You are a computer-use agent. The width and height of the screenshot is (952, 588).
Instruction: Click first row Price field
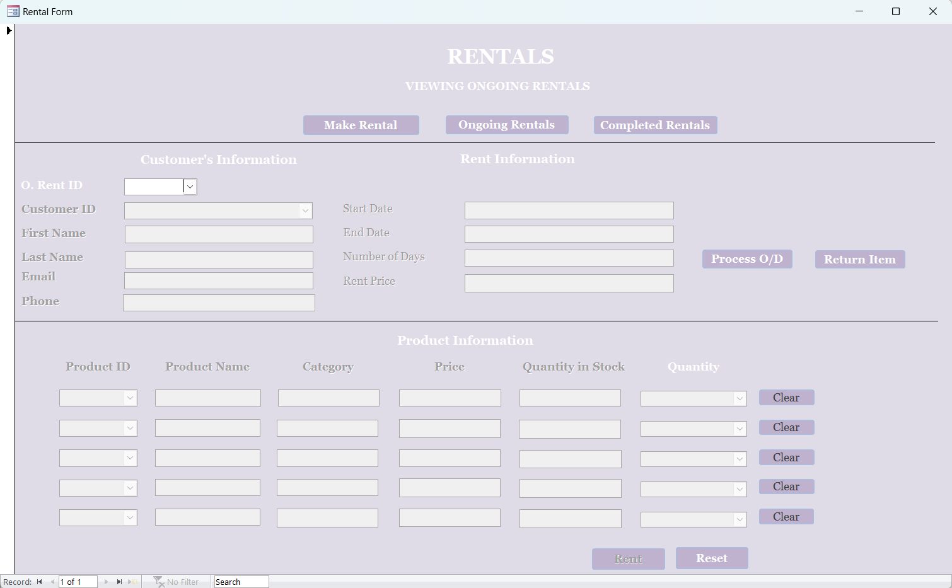[450, 398]
